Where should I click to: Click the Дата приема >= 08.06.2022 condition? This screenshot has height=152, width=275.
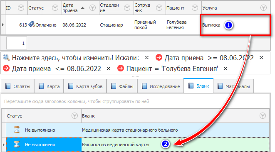tap(209, 58)
